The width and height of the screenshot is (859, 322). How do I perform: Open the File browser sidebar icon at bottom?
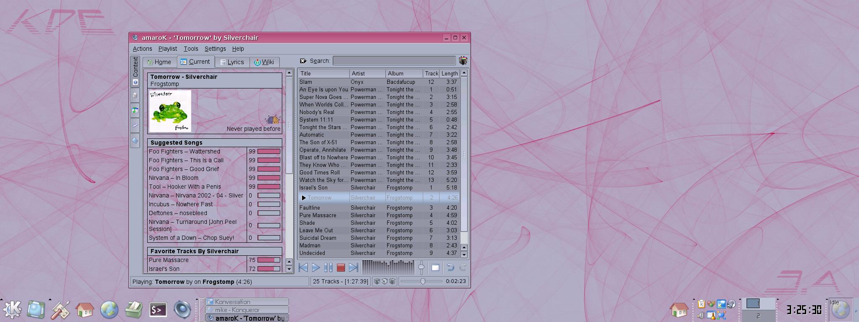pos(135,140)
